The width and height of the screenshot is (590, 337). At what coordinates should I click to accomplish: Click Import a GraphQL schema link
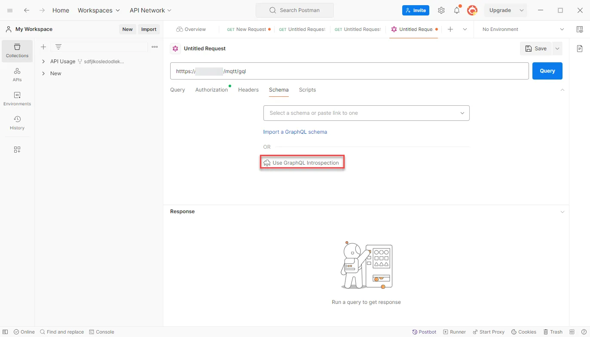pos(295,132)
